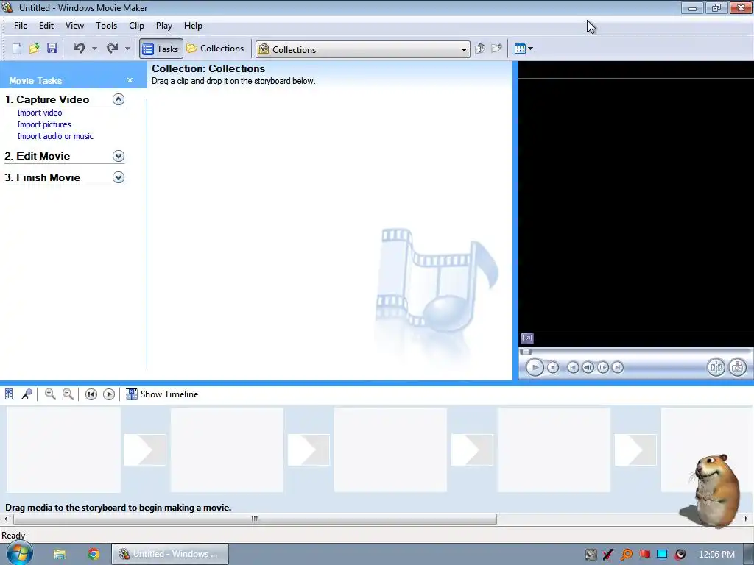Viewport: 754px width, 565px height.
Task: Select the Movie Maker taskbar button
Action: (x=170, y=554)
